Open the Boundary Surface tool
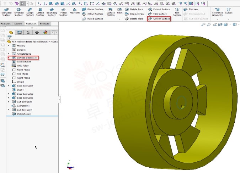240x173 pixels. coord(52,12)
